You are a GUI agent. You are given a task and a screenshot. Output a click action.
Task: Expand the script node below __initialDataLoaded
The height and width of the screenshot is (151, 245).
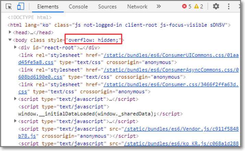pyautogui.click(x=15, y=121)
